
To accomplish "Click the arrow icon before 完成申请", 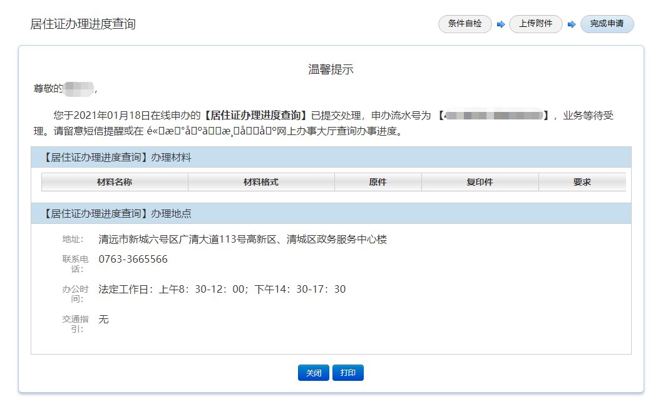I will pos(571,25).
